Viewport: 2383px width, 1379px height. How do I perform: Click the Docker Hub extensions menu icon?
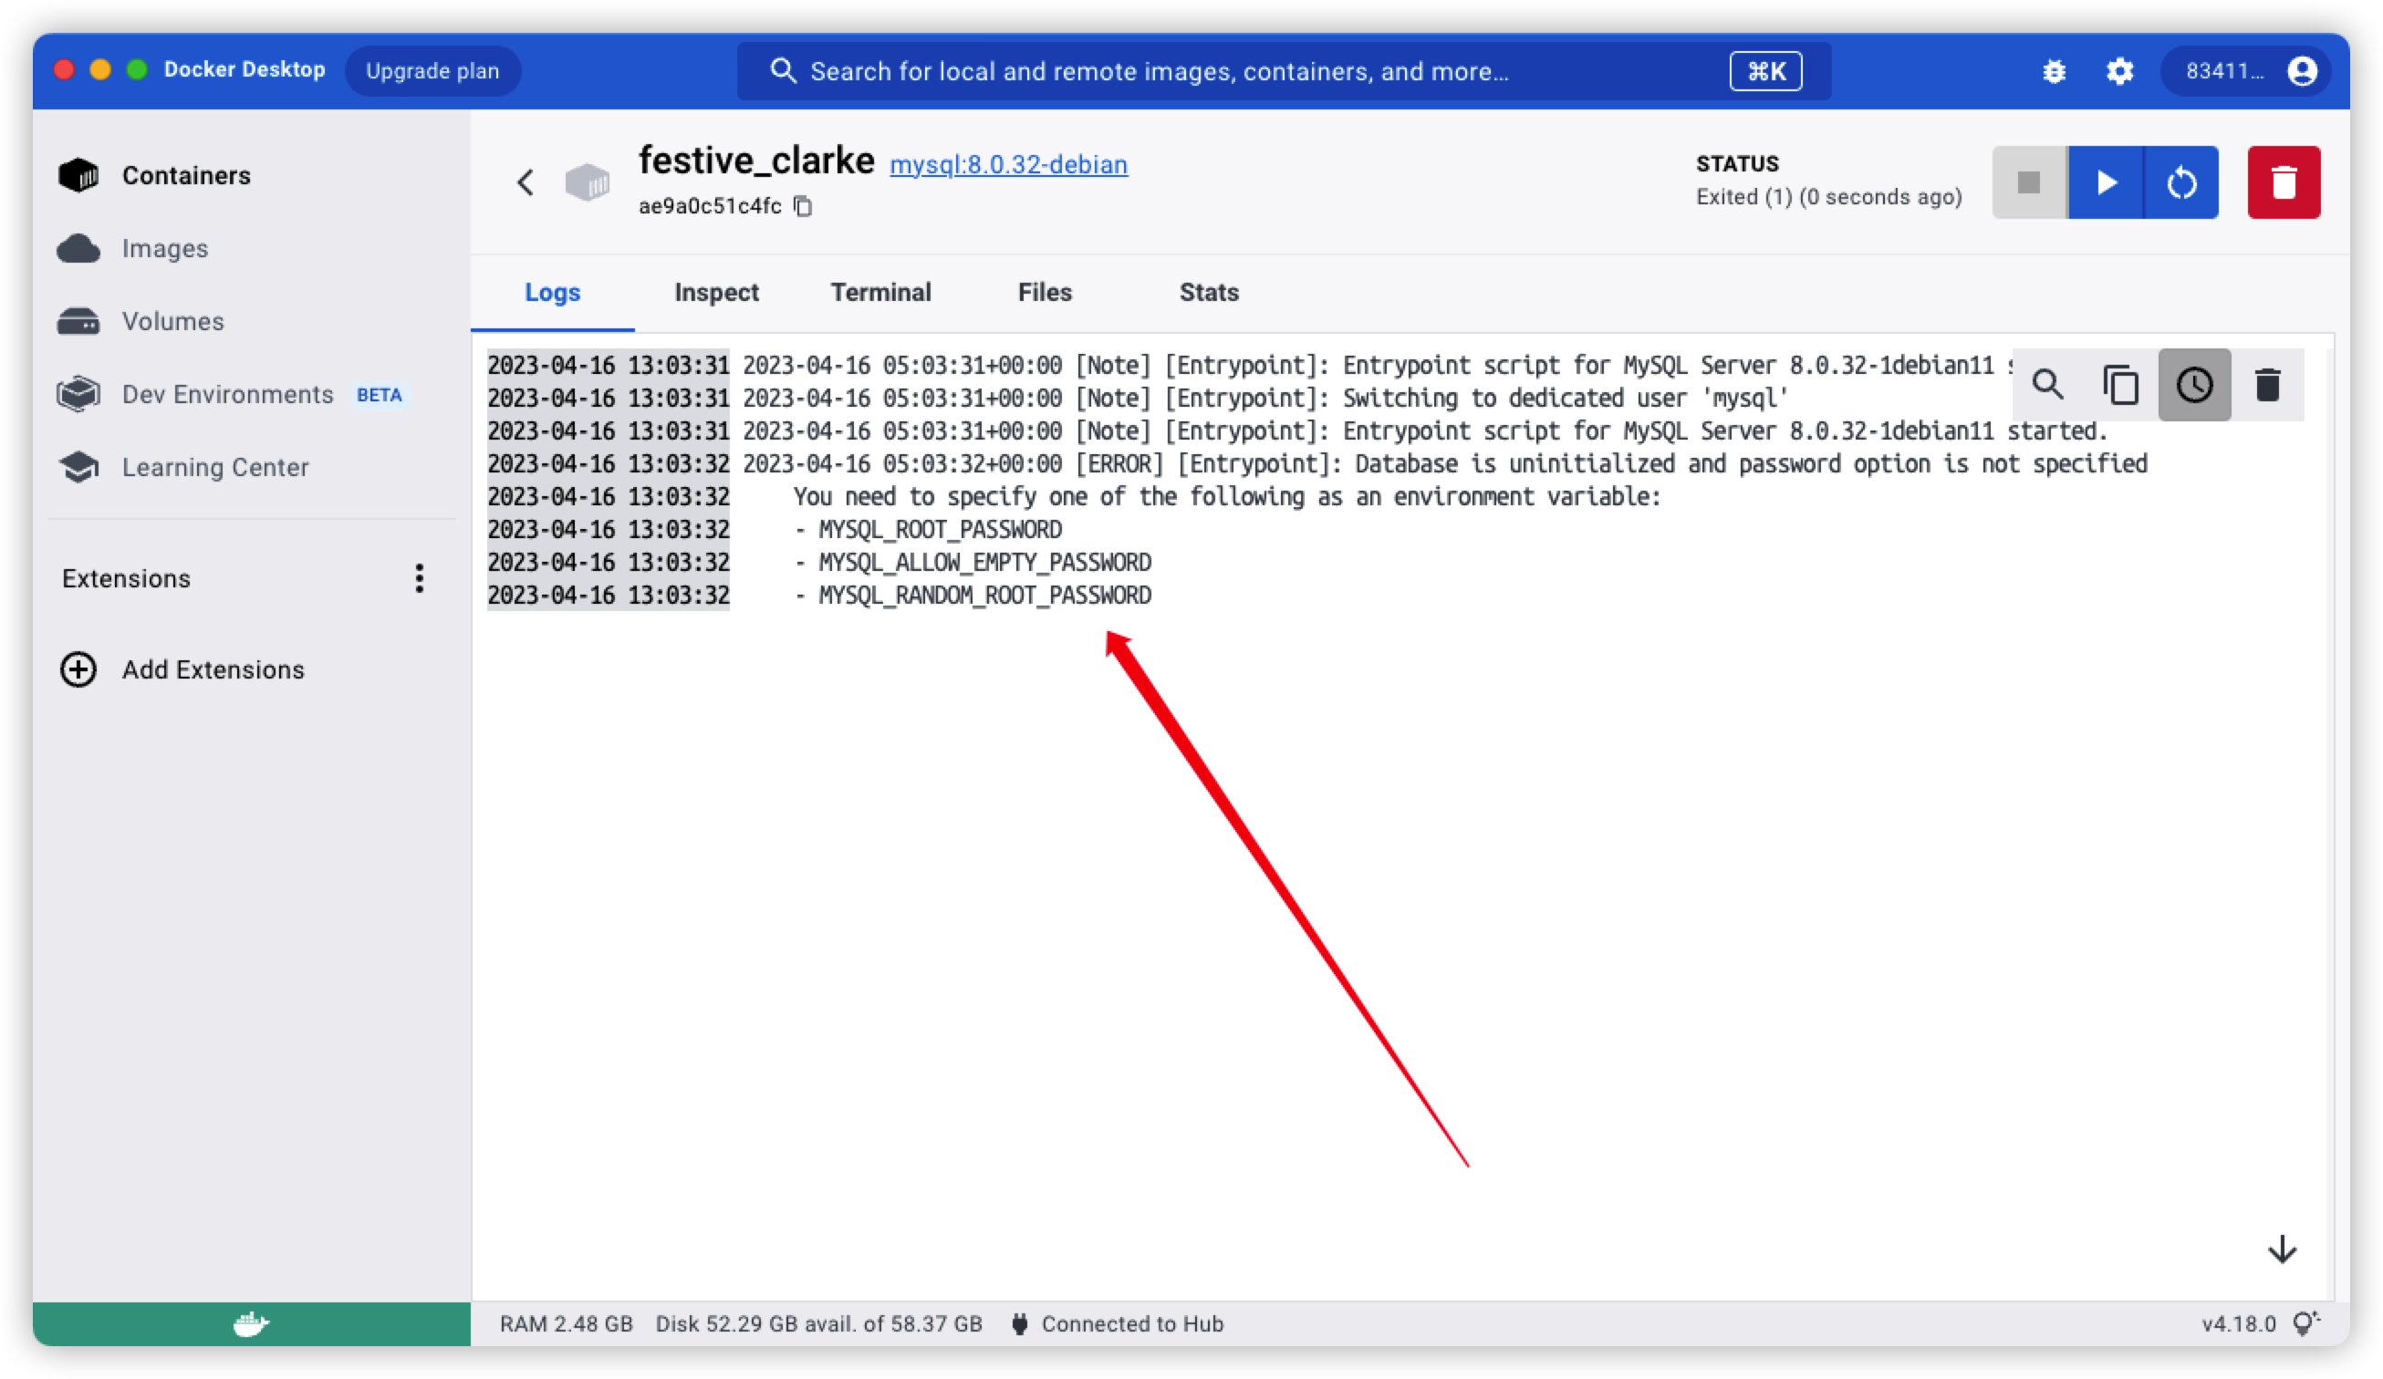coord(421,576)
